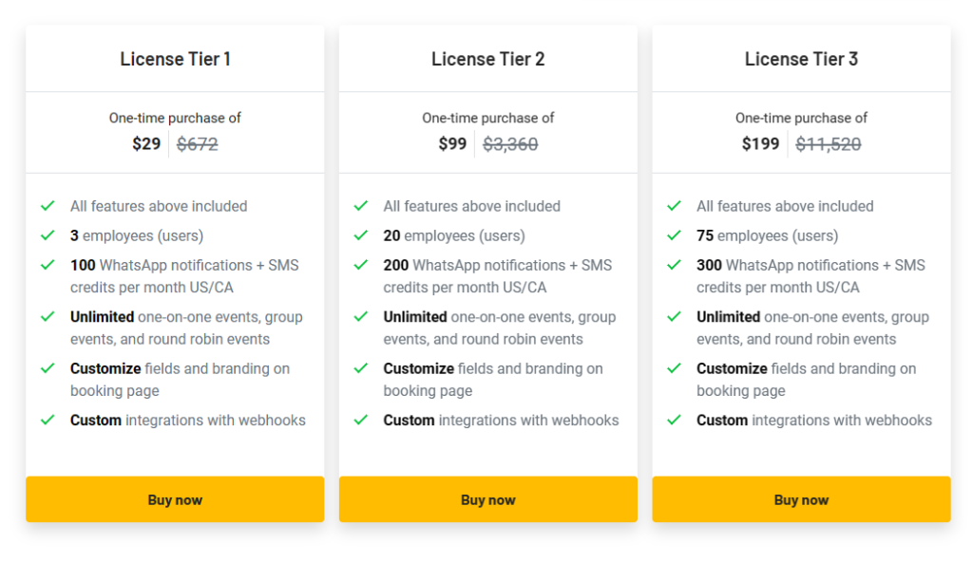
Task: Select the License Tier 3 heading
Action: pyautogui.click(x=801, y=59)
